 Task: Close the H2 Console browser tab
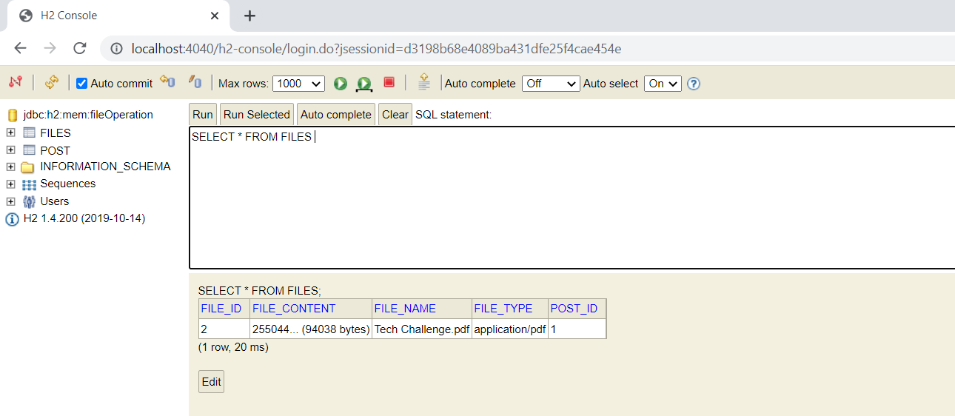pos(215,16)
